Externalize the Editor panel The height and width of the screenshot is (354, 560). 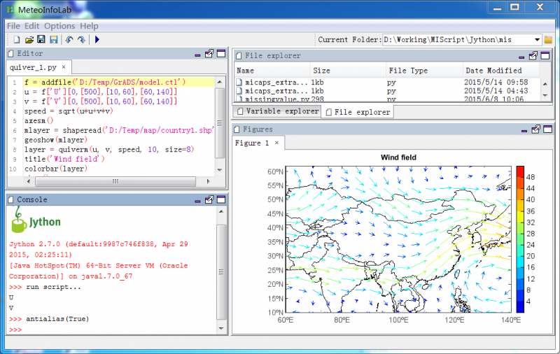pos(209,53)
